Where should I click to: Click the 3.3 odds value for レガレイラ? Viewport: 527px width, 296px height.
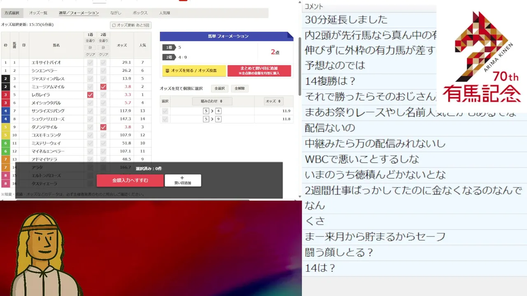(x=128, y=95)
